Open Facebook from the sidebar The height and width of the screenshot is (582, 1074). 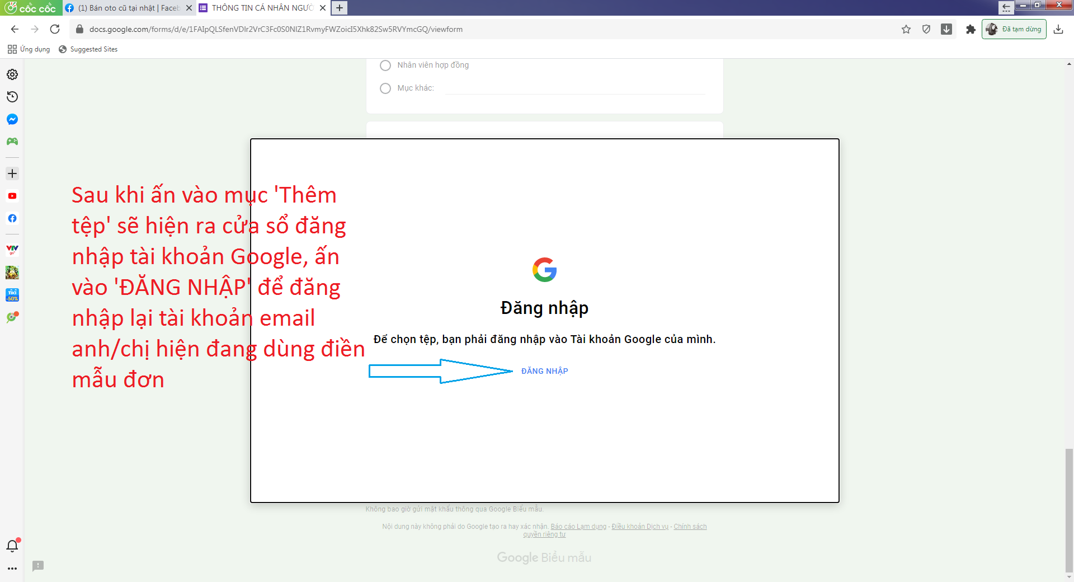[12, 218]
